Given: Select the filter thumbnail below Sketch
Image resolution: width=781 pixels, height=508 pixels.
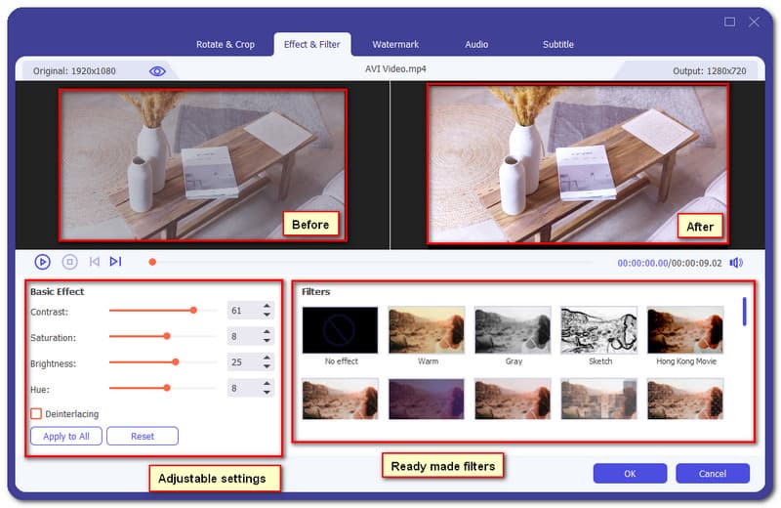Looking at the screenshot, I should point(599,399).
